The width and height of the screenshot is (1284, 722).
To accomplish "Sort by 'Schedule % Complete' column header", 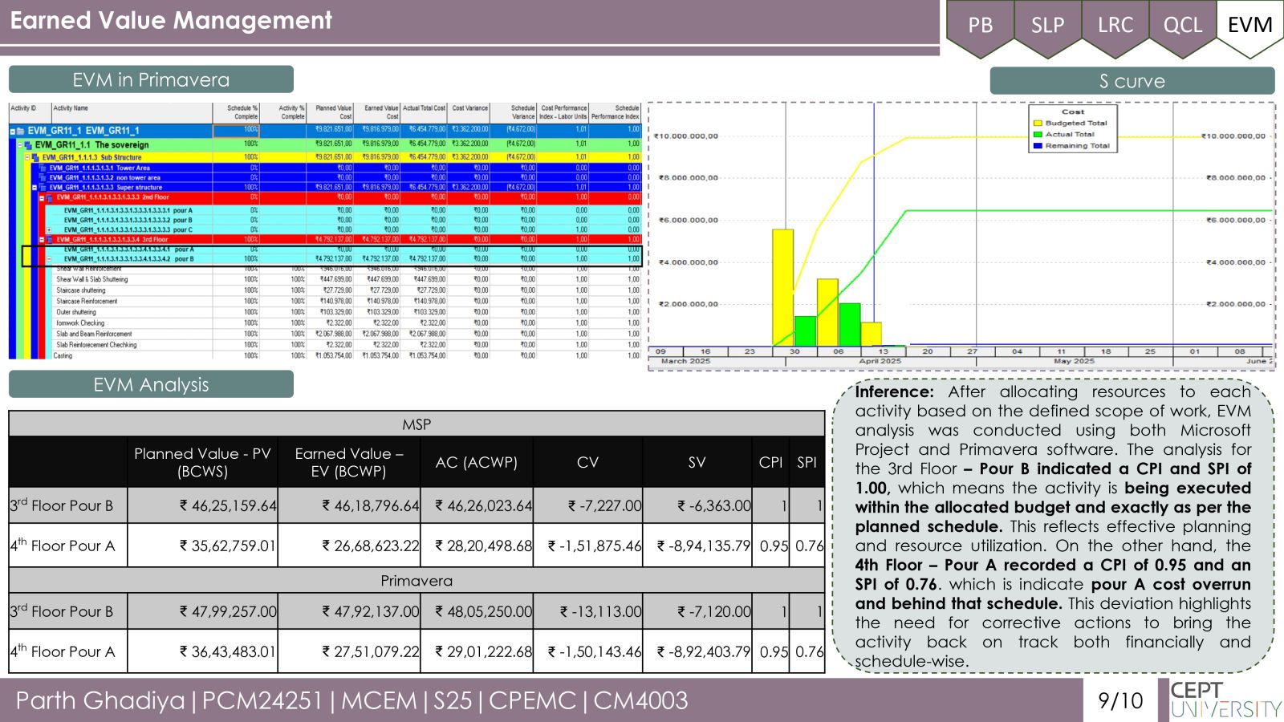I will coord(237,112).
